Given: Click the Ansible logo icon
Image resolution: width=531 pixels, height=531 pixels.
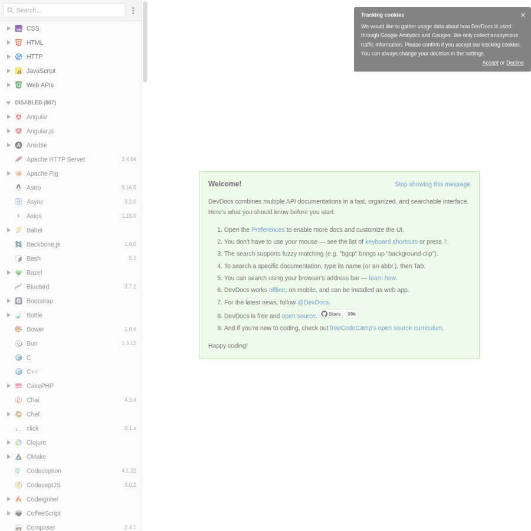Looking at the screenshot, I should [x=19, y=145].
